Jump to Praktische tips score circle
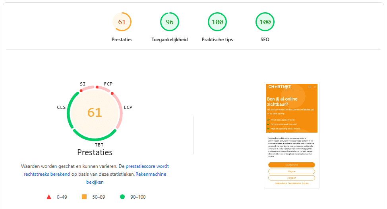This screenshot has height=209, width=387. pyautogui.click(x=217, y=22)
